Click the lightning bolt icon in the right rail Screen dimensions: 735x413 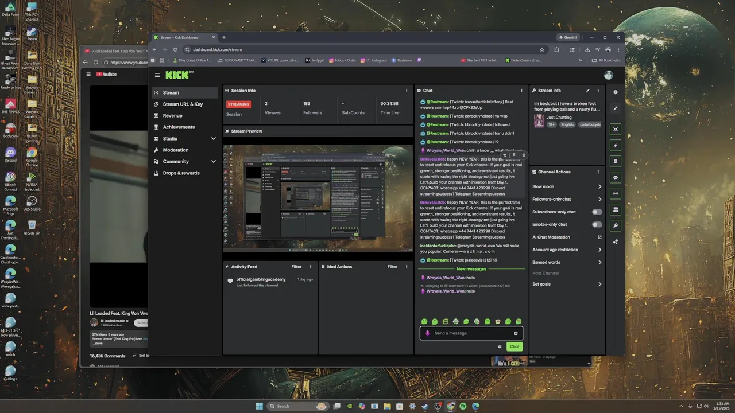click(x=616, y=146)
